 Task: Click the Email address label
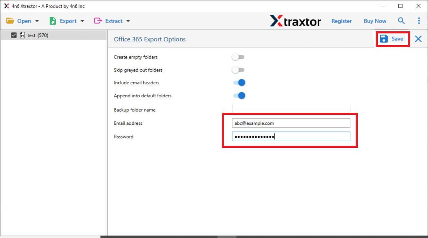128,123
